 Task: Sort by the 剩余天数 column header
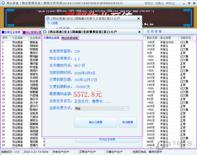(x=152, y=38)
